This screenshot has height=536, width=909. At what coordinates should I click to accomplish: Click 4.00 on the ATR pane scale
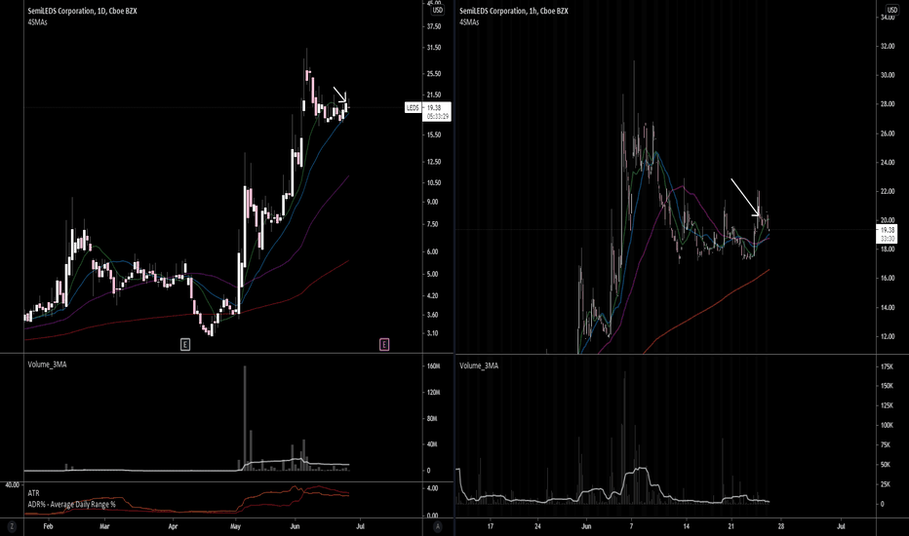point(432,488)
